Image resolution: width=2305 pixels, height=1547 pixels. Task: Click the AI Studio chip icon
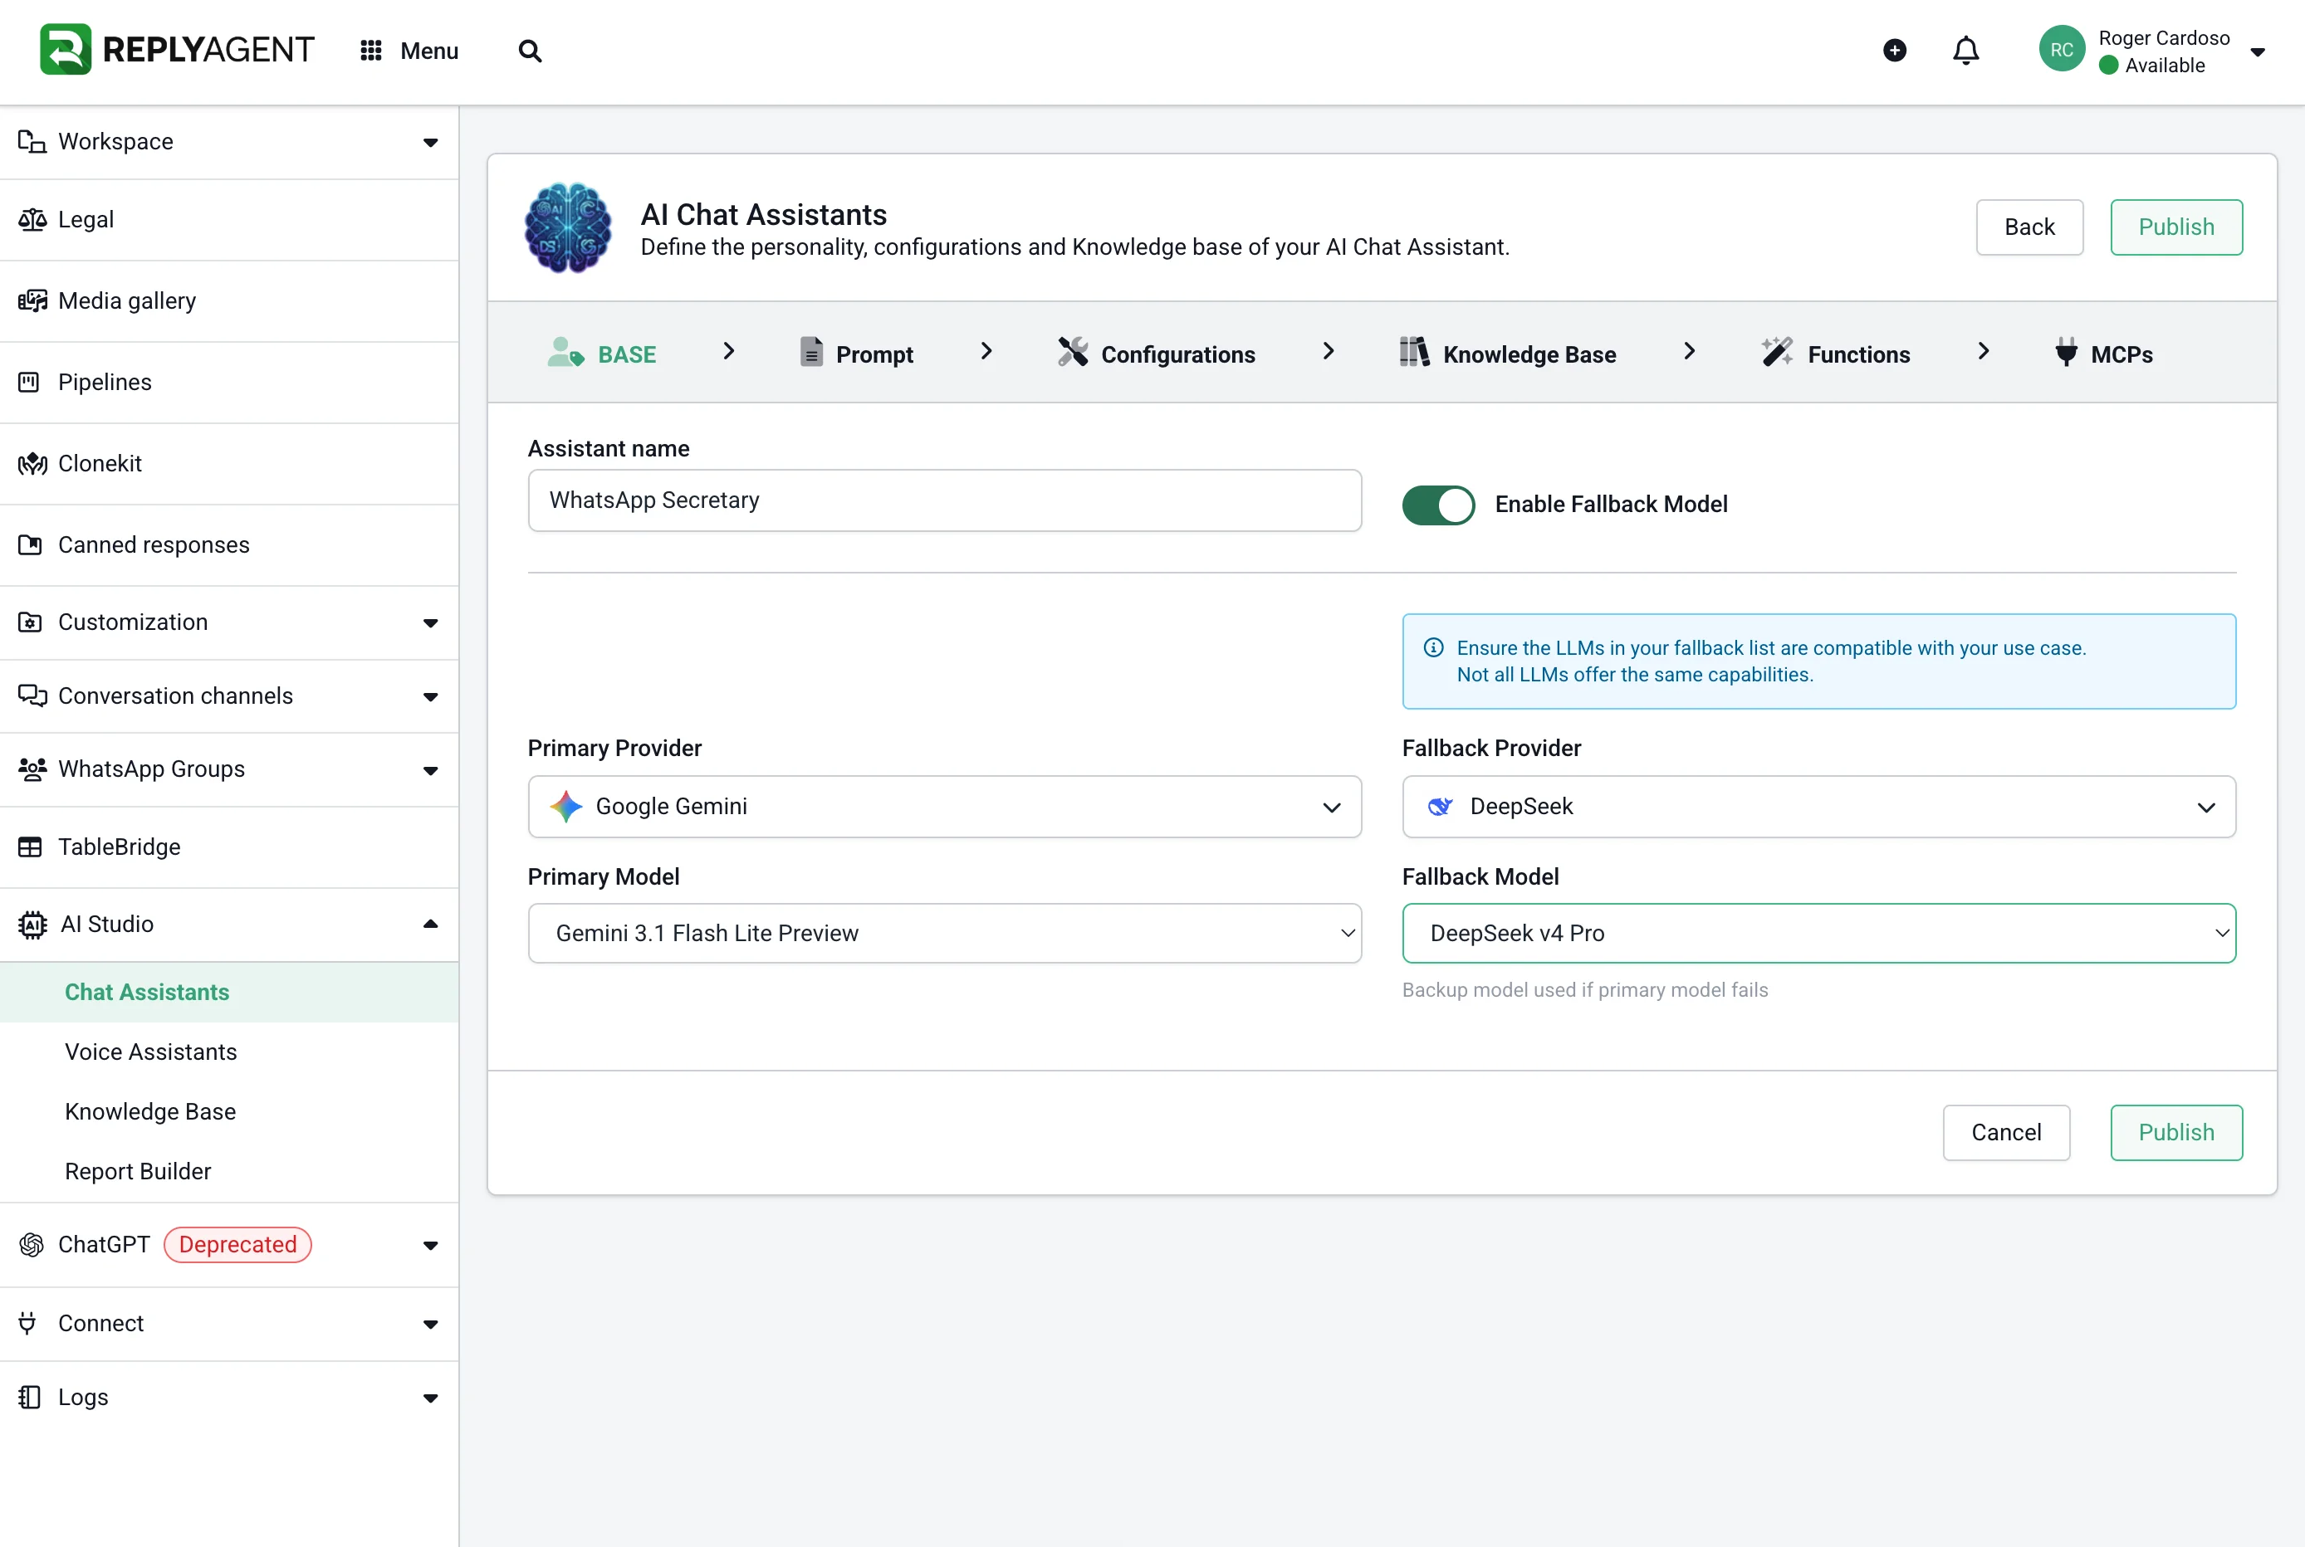click(x=32, y=925)
